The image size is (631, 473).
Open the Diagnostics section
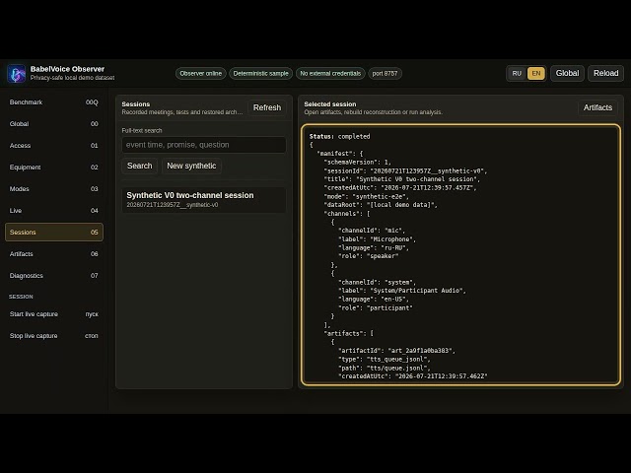(54, 276)
